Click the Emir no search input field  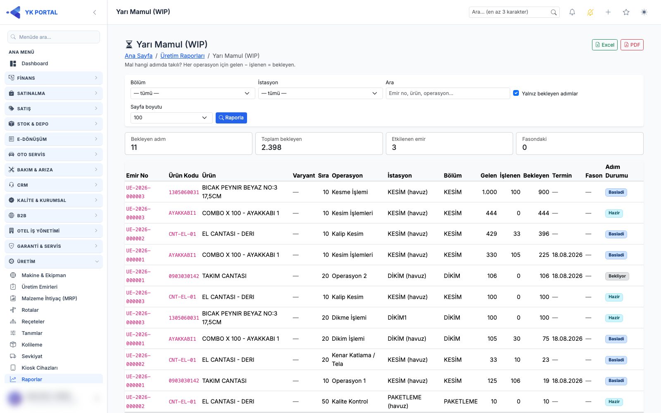tap(448, 93)
